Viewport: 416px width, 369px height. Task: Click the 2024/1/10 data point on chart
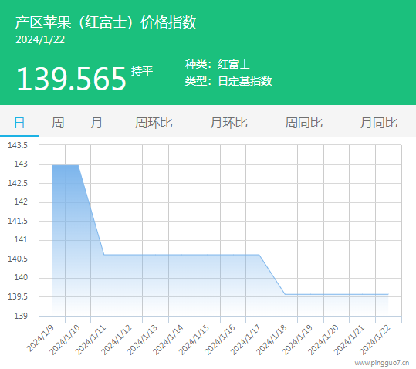click(78, 165)
